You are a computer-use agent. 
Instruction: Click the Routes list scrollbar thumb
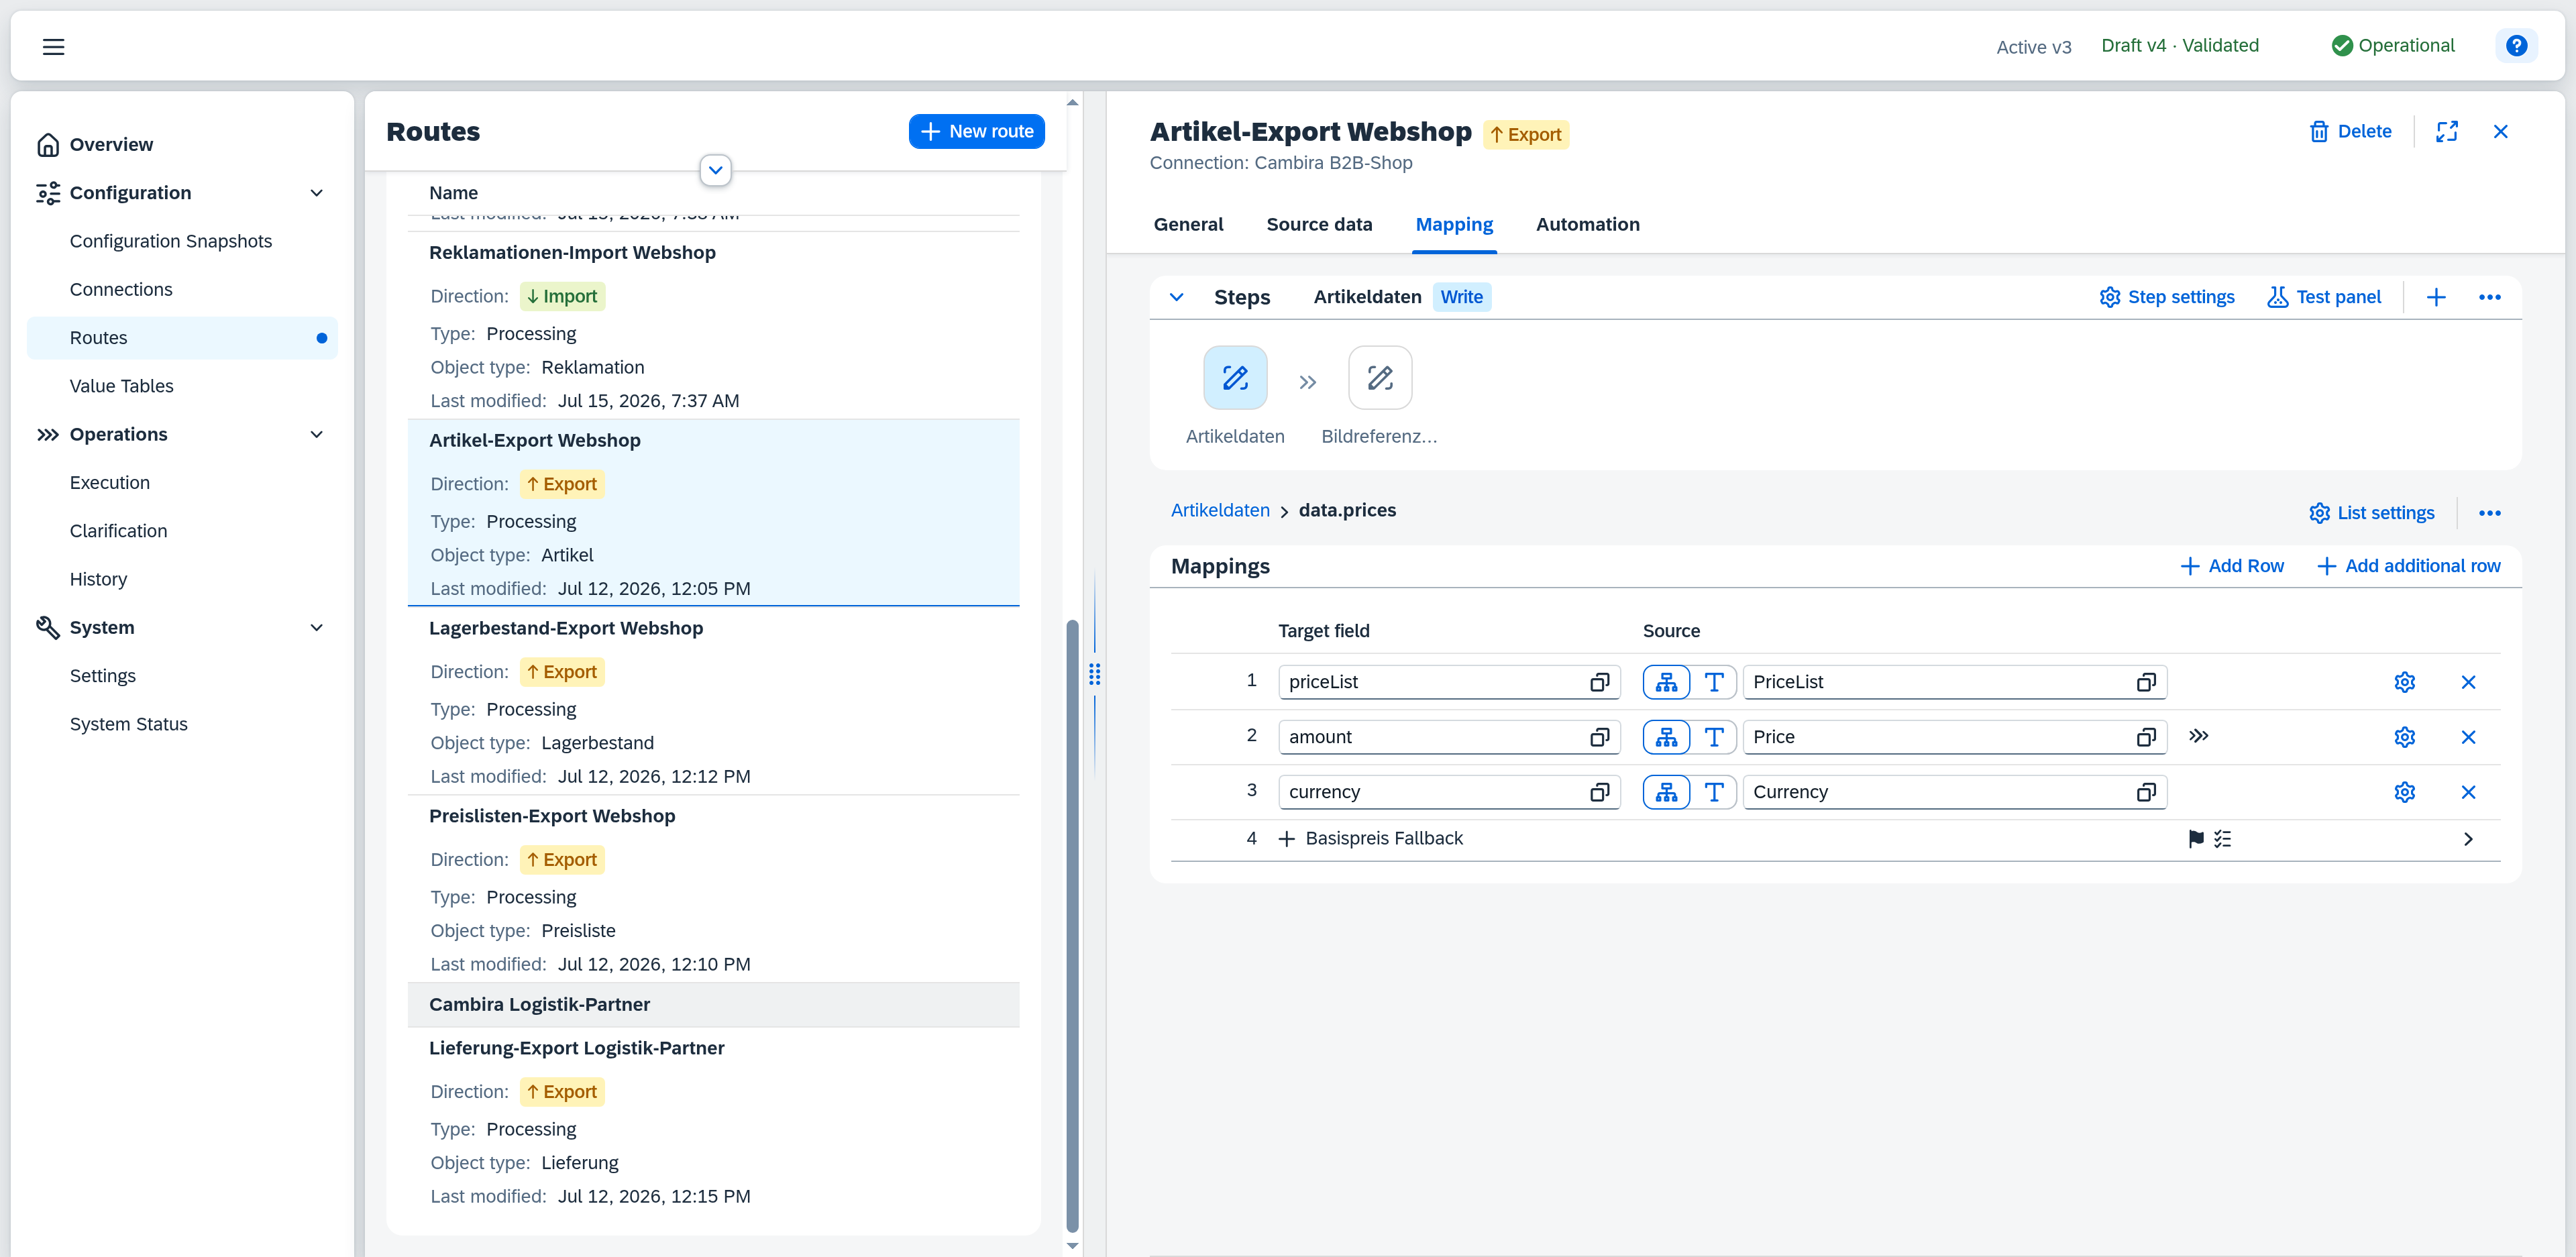pyautogui.click(x=1072, y=925)
